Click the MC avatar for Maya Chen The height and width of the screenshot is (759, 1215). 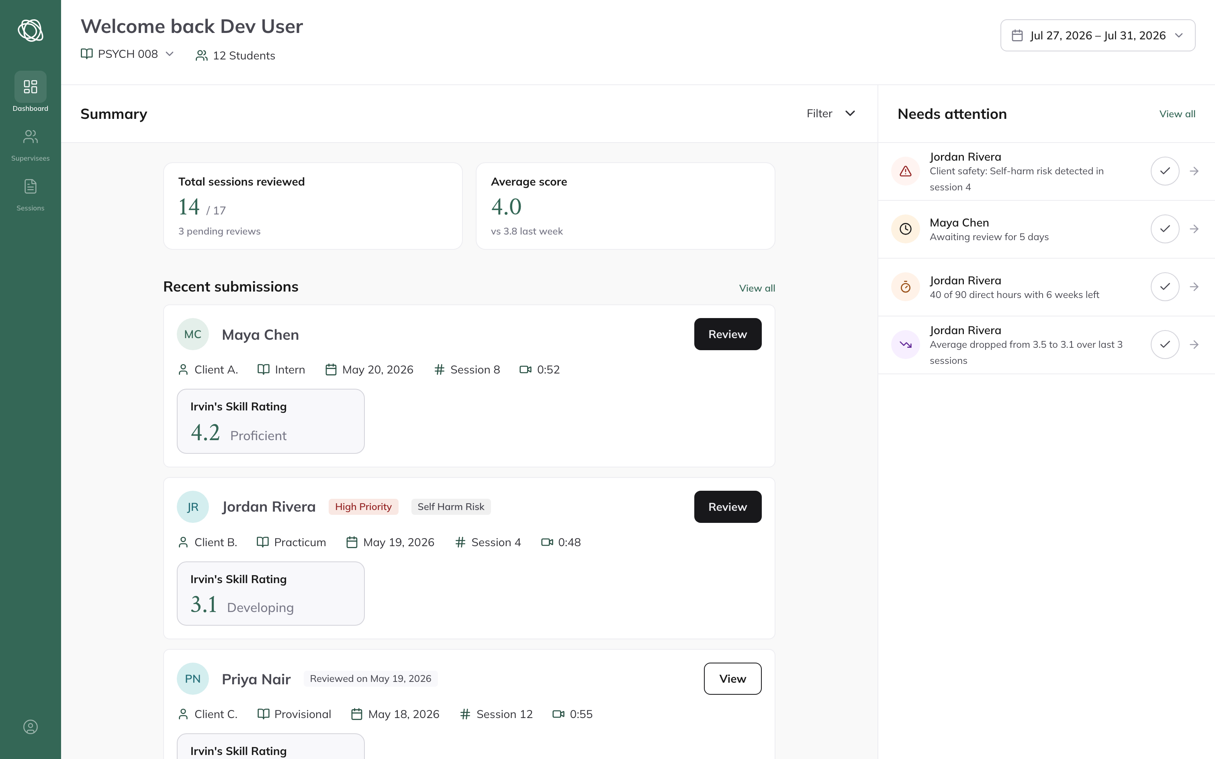[193, 334]
